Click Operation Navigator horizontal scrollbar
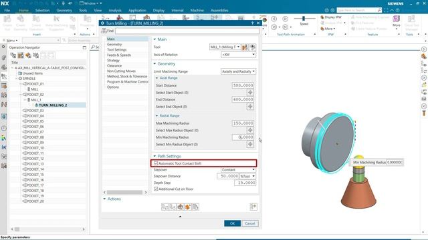The width and height of the screenshot is (428, 240). pyautogui.click(x=17, y=229)
